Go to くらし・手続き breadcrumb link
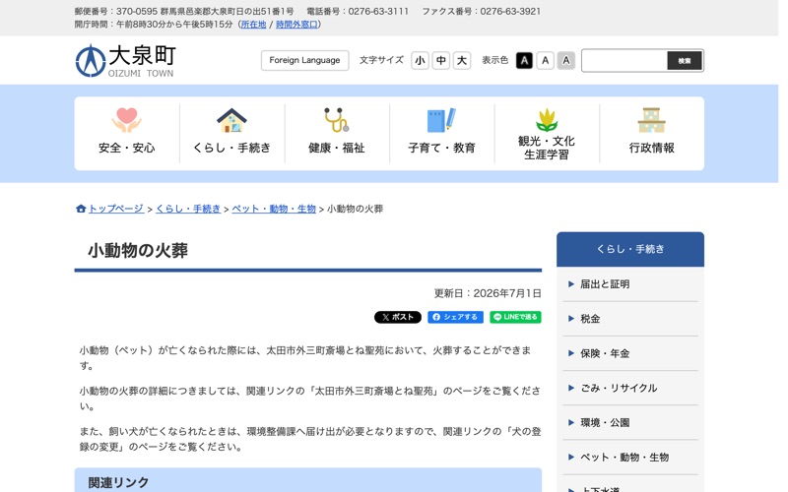Viewport: 788px width, 492px height. 188,209
